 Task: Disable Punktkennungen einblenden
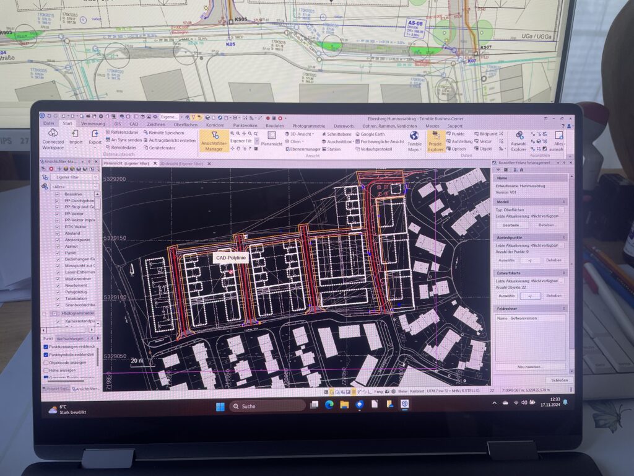(46, 347)
